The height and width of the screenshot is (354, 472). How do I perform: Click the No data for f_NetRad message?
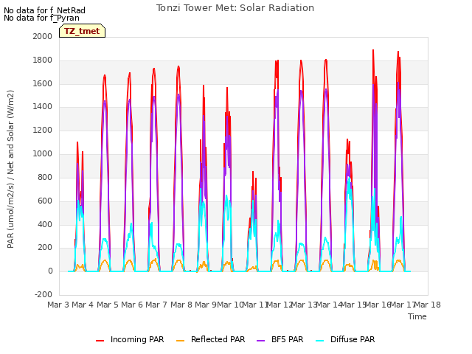(44, 10)
